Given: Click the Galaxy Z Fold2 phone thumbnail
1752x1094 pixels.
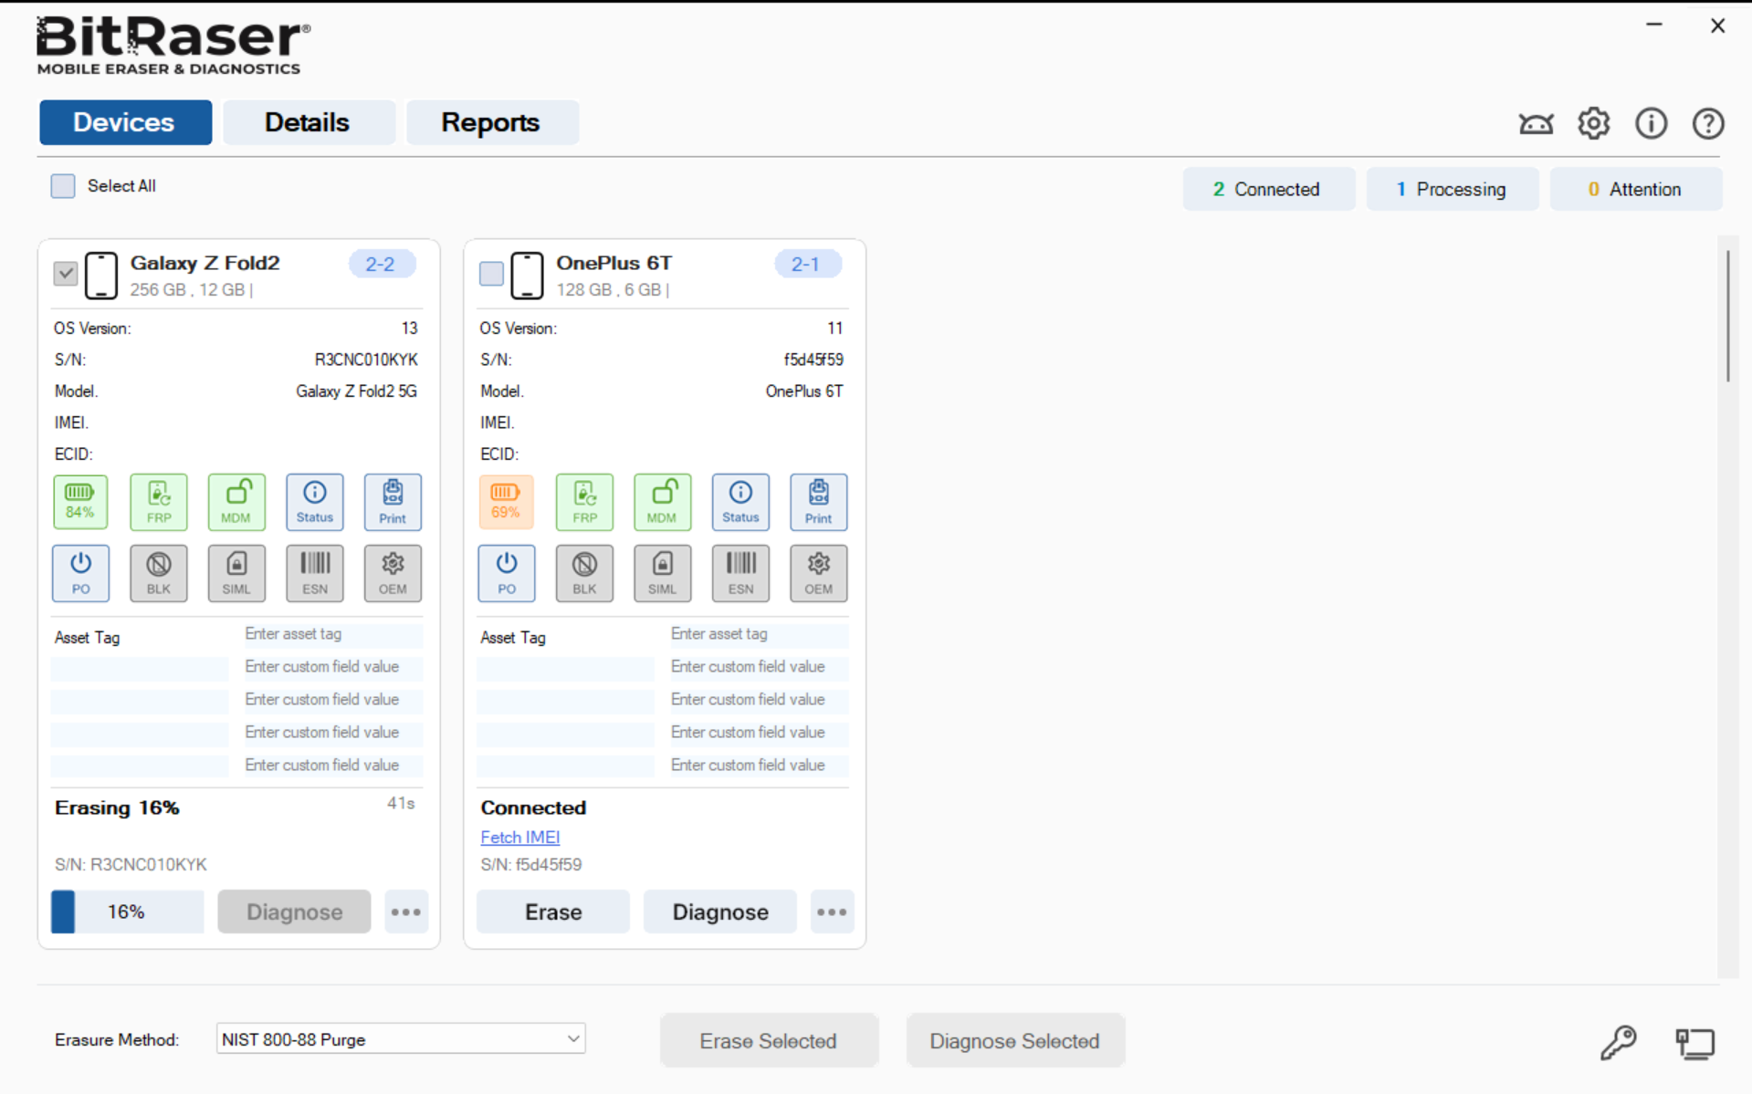Looking at the screenshot, I should pyautogui.click(x=101, y=276).
